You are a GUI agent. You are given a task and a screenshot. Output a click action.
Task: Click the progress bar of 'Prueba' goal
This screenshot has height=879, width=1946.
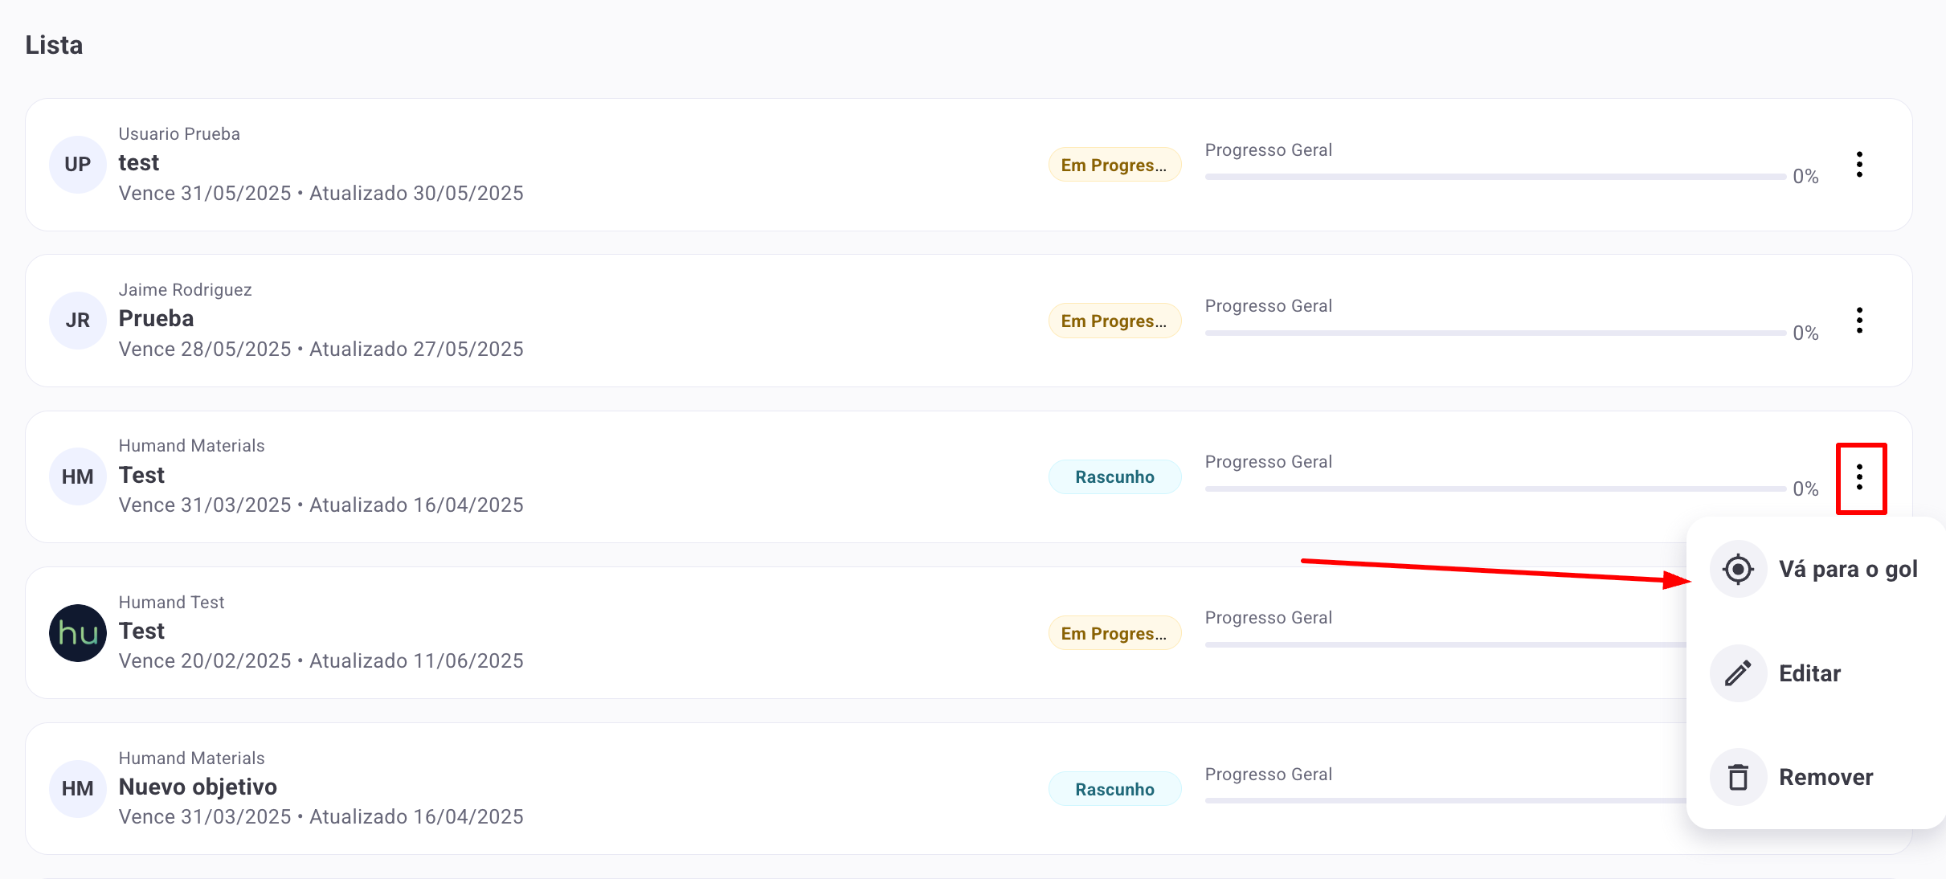coord(1494,333)
